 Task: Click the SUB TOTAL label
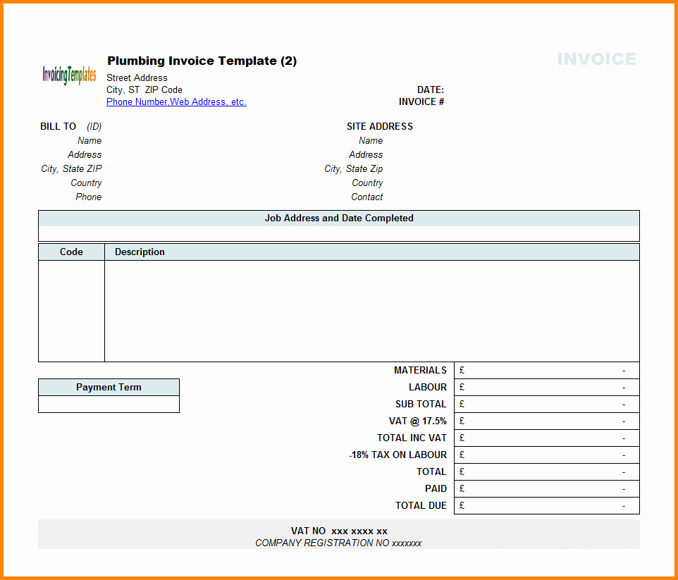click(421, 405)
